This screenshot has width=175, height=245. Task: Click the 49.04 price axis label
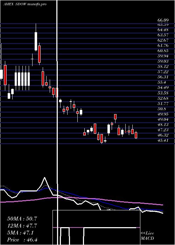163,119
